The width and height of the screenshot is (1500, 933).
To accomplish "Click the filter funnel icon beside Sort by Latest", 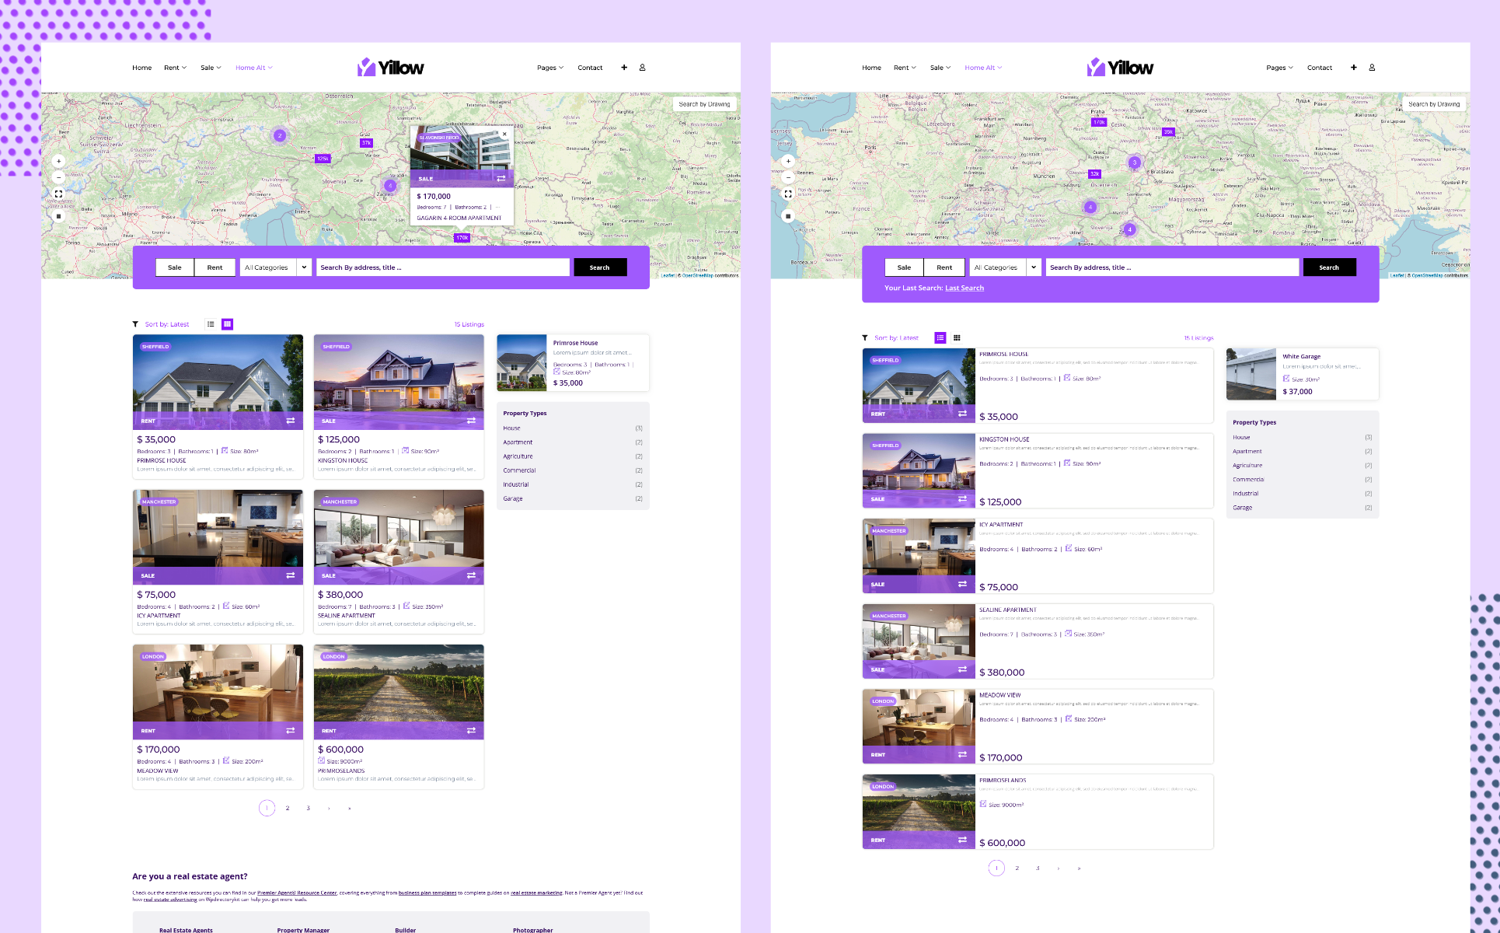I will coord(135,324).
